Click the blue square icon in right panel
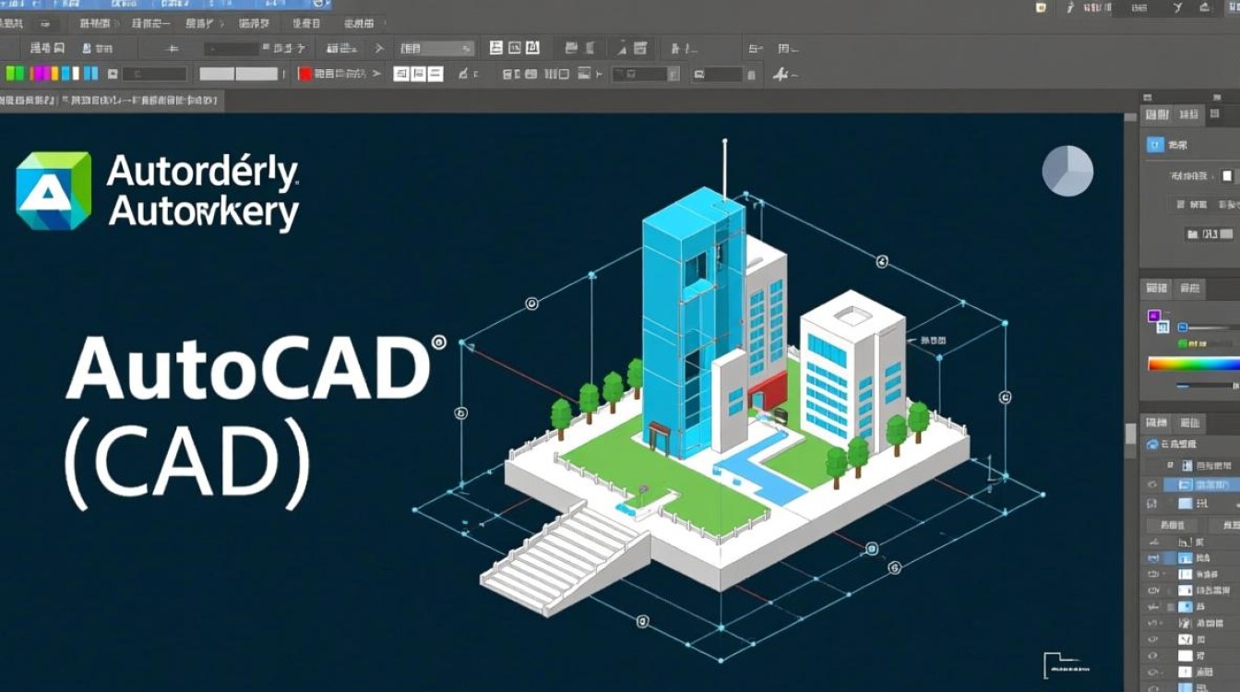 (x=1154, y=145)
